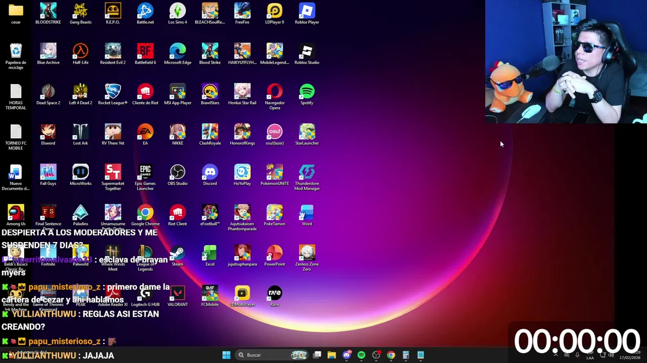
Task: Open the VALORANT desktop icon
Action: (x=177, y=296)
